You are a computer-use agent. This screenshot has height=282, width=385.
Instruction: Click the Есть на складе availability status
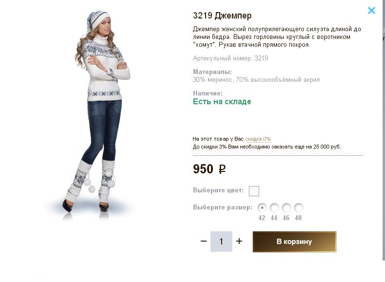tap(222, 102)
